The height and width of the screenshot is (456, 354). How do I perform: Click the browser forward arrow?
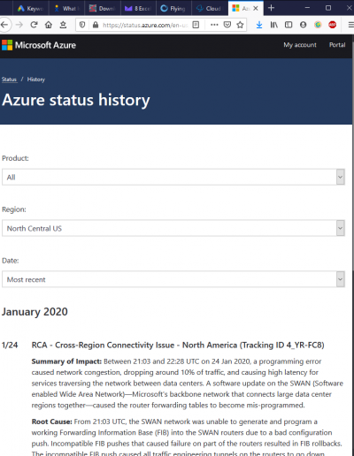pyautogui.click(x=19, y=25)
